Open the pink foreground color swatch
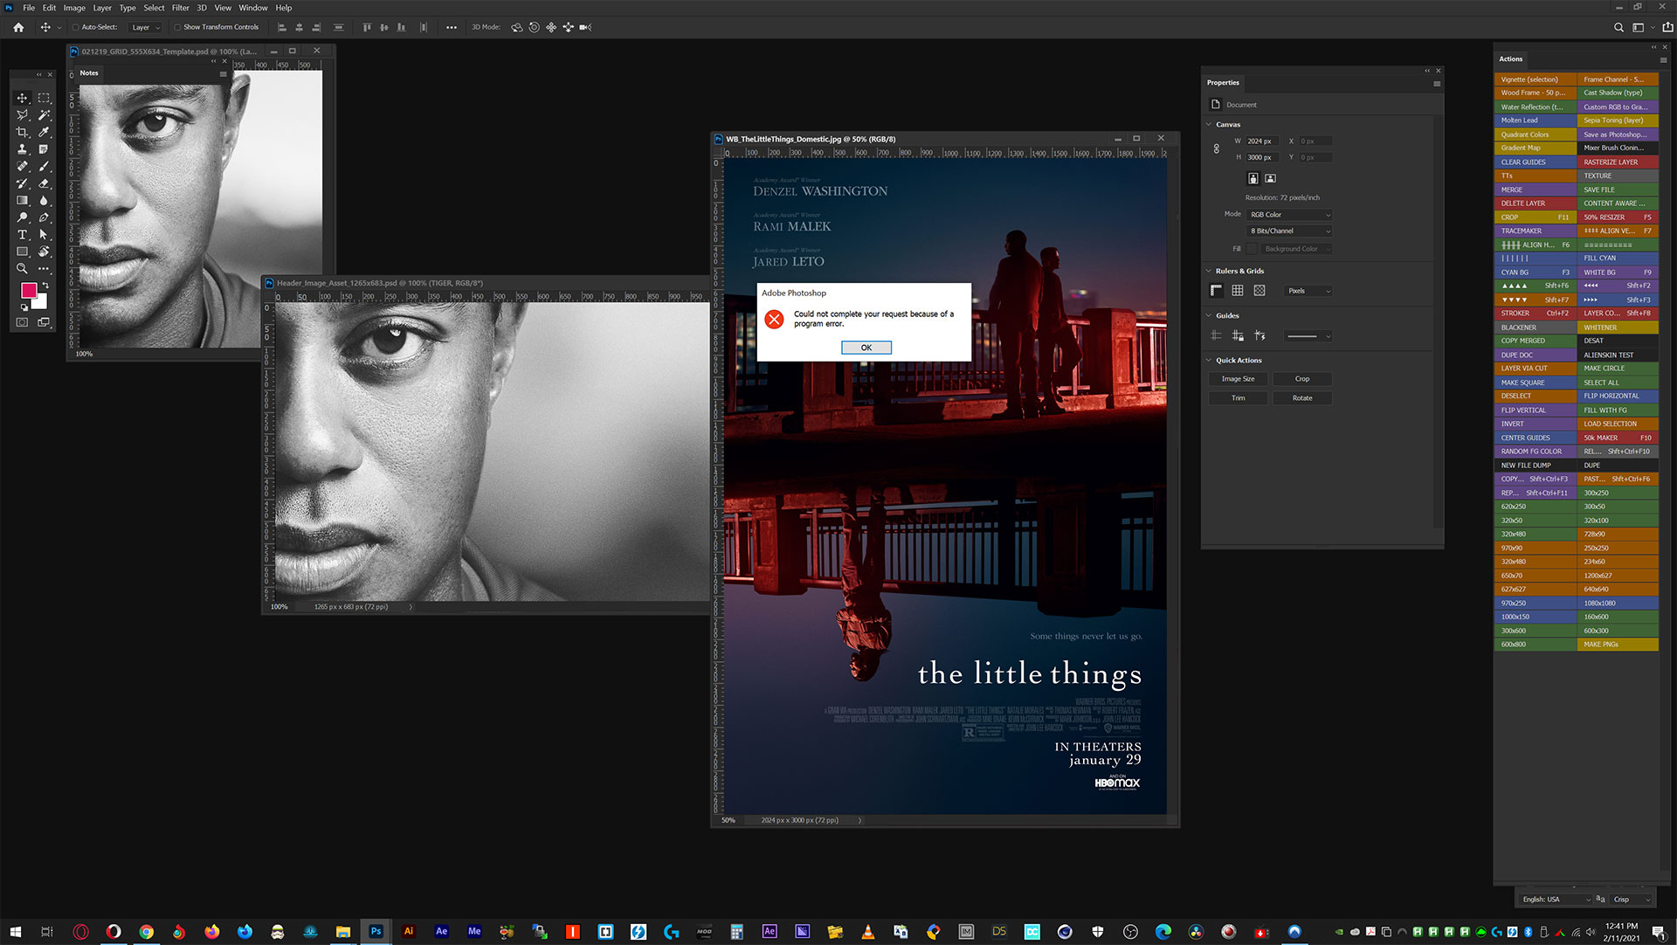The height and width of the screenshot is (945, 1677). pyautogui.click(x=28, y=290)
